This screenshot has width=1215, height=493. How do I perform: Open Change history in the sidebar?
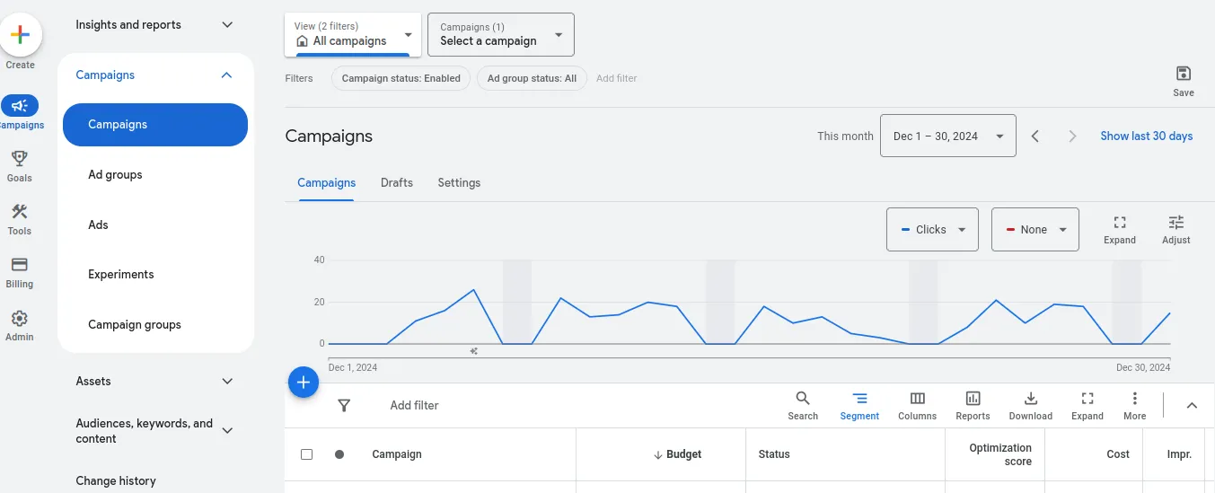pyautogui.click(x=116, y=481)
